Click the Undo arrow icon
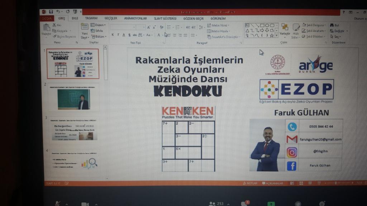The width and height of the screenshot is (367, 206). coord(58,12)
